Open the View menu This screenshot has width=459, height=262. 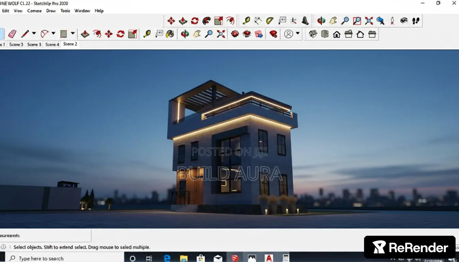tap(18, 11)
